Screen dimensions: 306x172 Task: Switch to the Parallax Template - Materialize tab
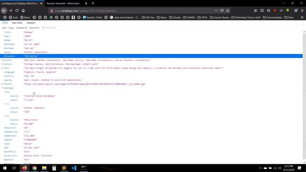(63, 3)
